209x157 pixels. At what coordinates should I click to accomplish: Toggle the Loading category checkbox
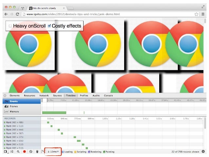[x=63, y=152]
